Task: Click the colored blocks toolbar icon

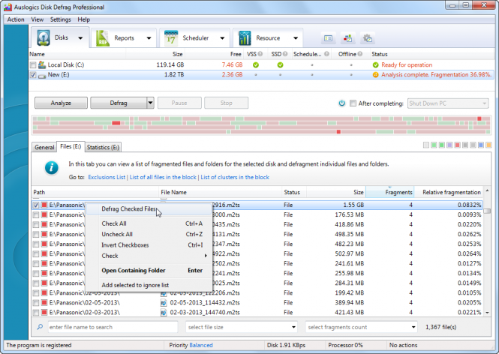Action: click(348, 38)
